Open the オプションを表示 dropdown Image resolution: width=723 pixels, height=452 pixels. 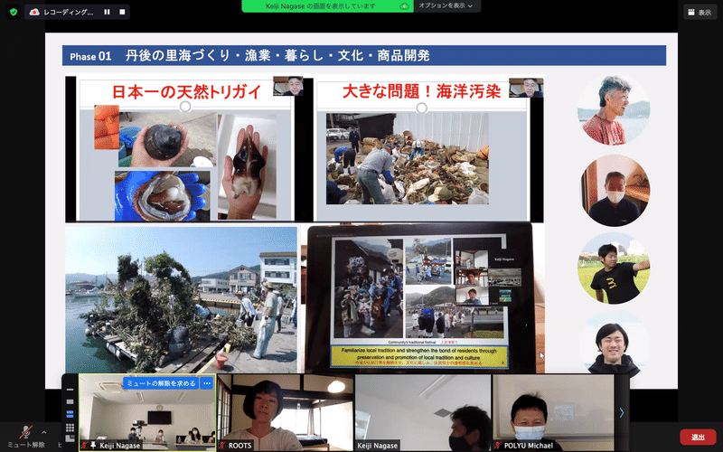446,6
